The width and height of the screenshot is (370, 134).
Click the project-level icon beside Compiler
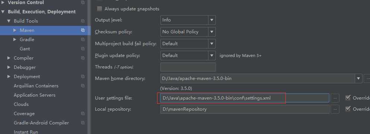pyautogui.click(x=83, y=58)
